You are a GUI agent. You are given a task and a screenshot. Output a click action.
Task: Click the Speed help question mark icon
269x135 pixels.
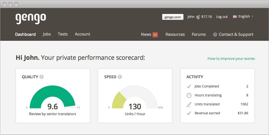[120, 77]
